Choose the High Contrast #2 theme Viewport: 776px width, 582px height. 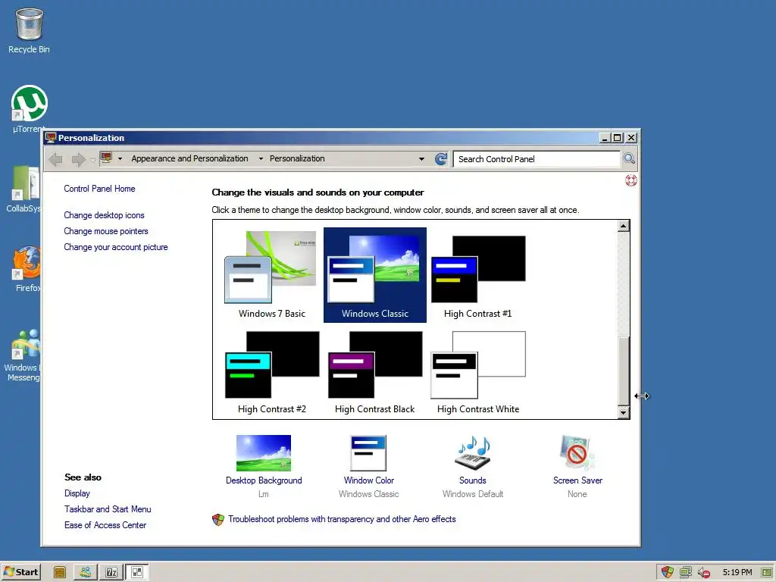pyautogui.click(x=271, y=371)
